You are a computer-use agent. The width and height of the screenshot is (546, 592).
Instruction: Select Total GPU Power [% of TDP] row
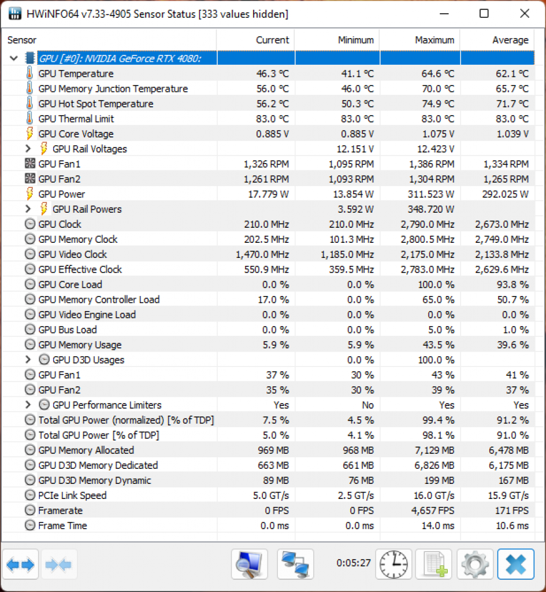coord(268,435)
